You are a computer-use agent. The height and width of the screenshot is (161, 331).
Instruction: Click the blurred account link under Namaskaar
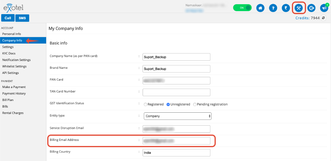point(194,10)
